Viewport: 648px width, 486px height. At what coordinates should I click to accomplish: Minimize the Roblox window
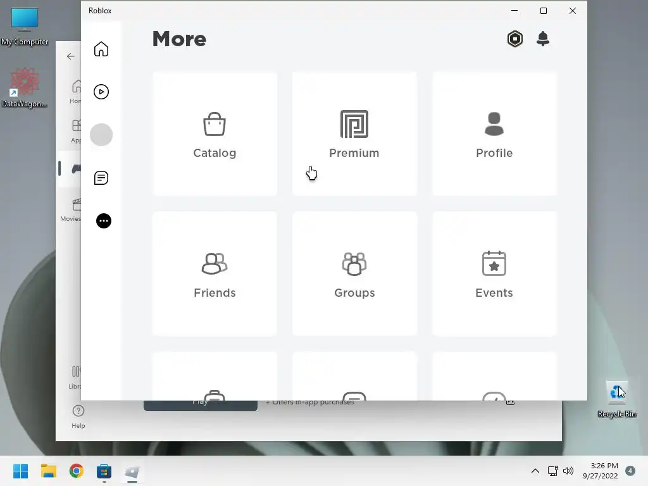click(514, 11)
